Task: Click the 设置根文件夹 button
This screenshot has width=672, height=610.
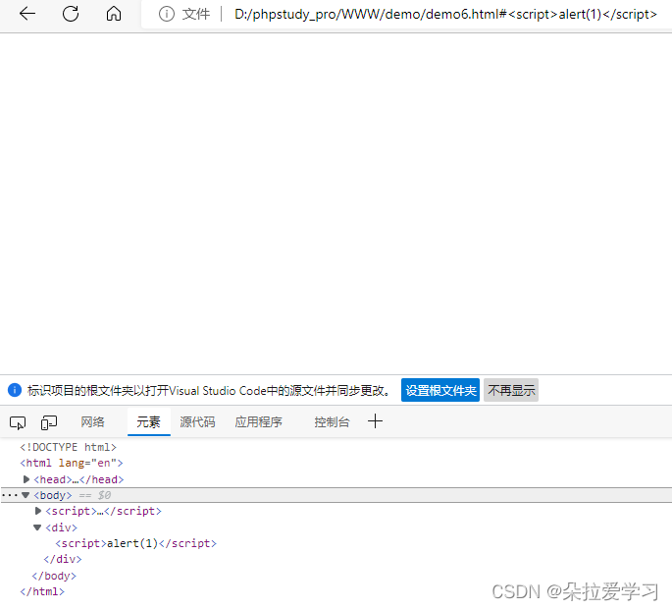Action: [440, 390]
